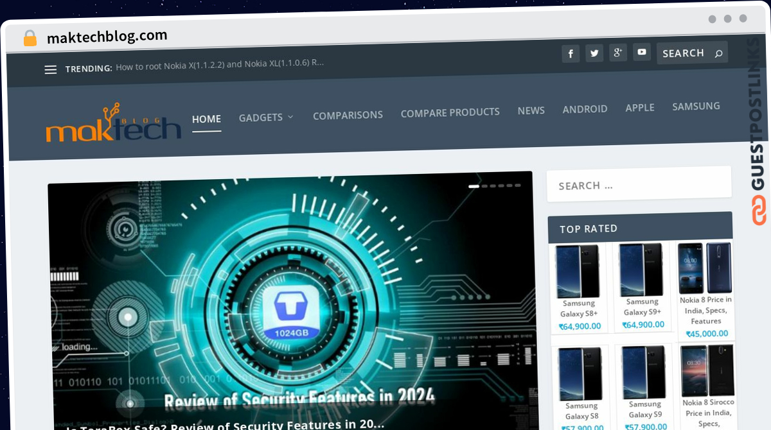The width and height of the screenshot is (771, 430).
Task: Open Samsung Galaxy S8 product thumbnail
Action: coord(580,374)
